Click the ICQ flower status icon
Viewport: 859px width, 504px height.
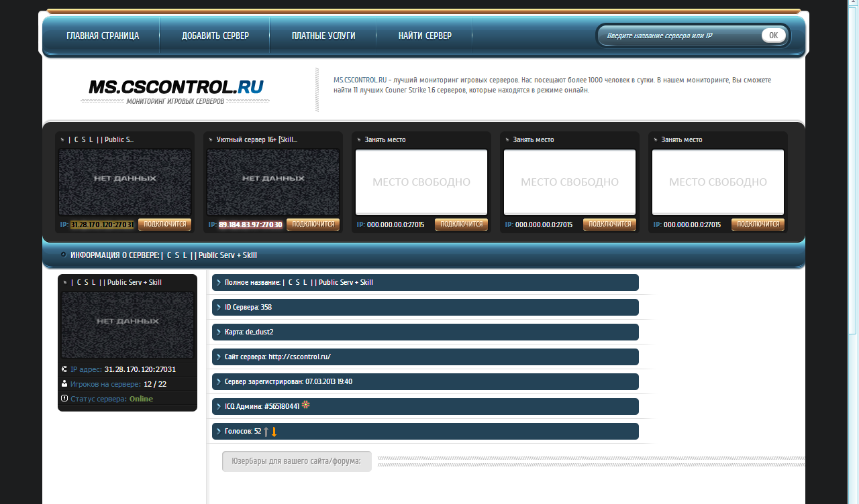(306, 405)
